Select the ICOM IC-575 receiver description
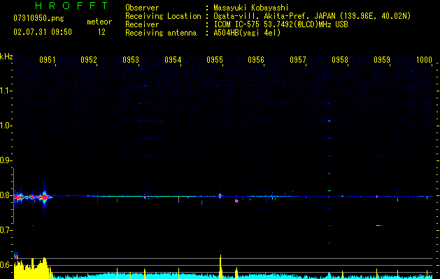This screenshot has height=279, width=440. click(x=281, y=24)
